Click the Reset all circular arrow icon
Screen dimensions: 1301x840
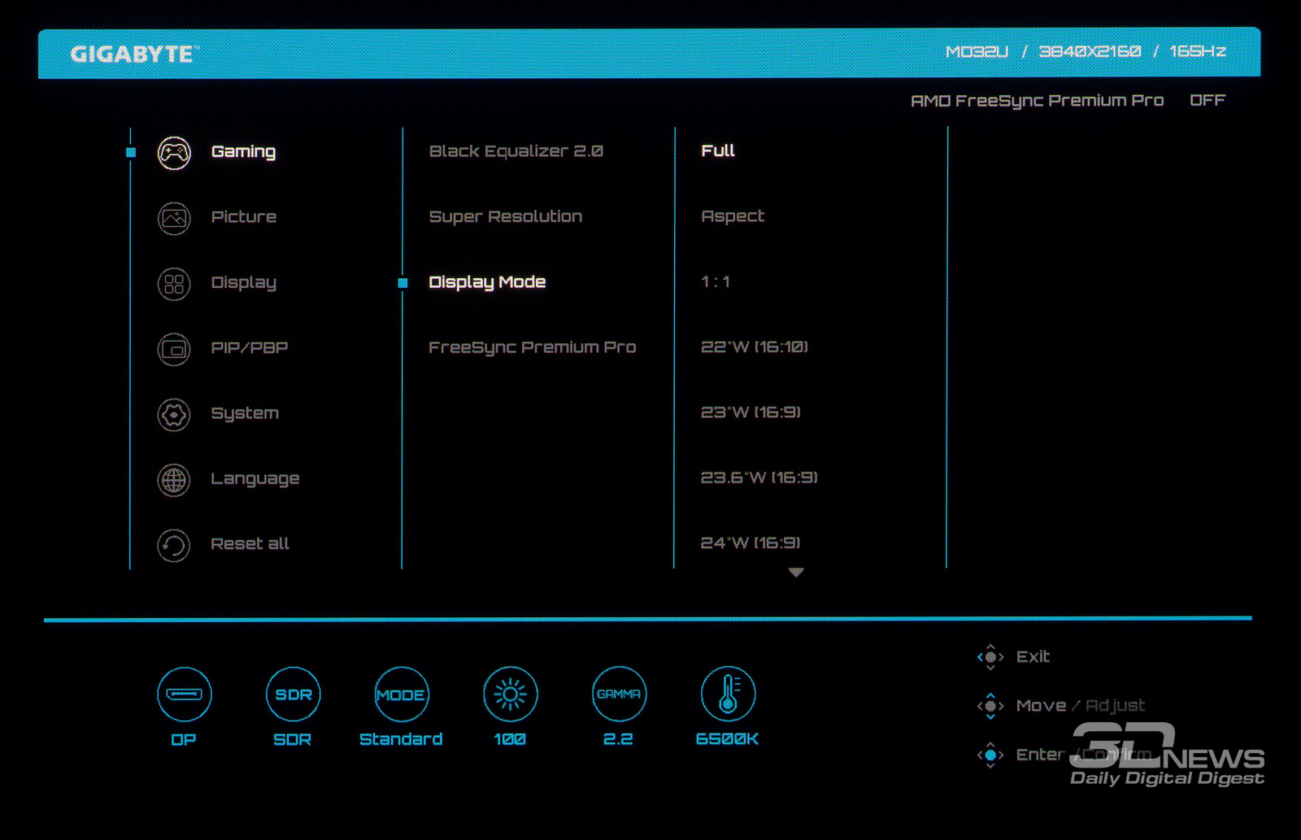click(x=174, y=546)
